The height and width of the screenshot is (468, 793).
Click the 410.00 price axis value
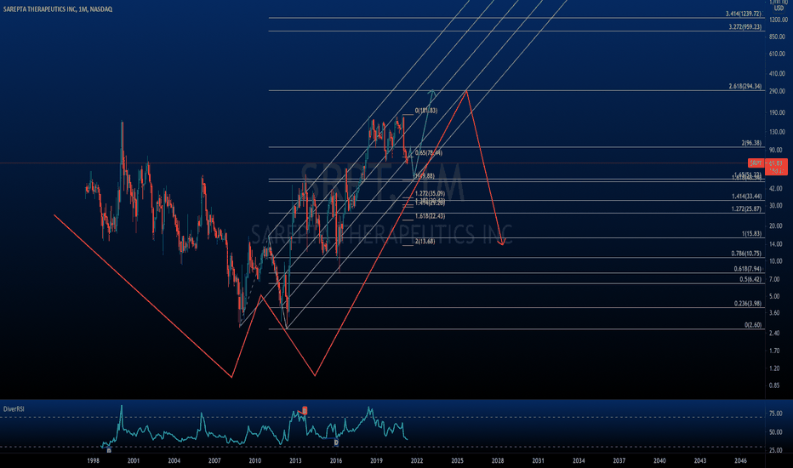tap(778, 74)
